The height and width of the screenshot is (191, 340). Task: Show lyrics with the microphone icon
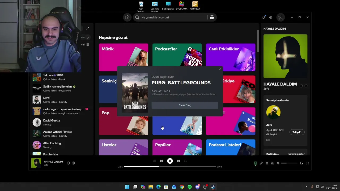coord(261,163)
